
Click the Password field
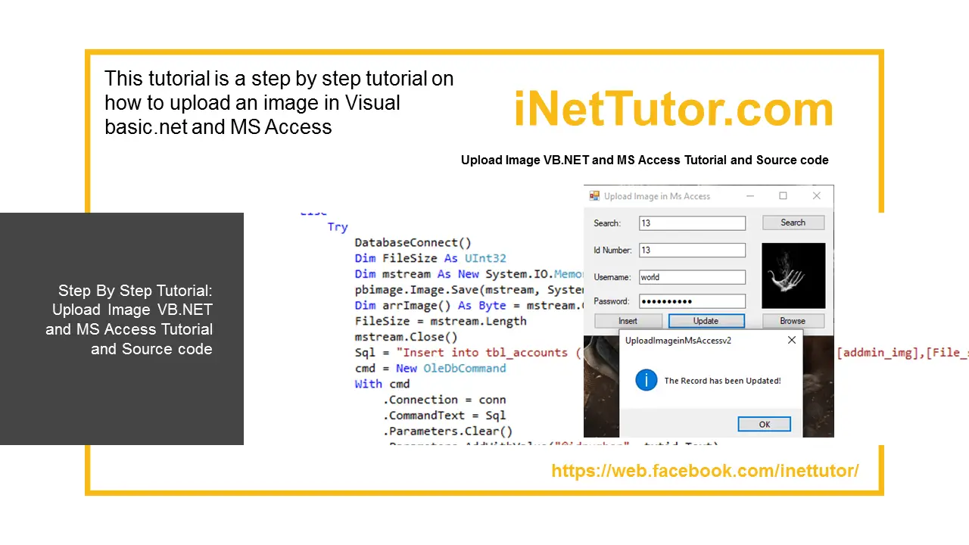click(x=692, y=301)
